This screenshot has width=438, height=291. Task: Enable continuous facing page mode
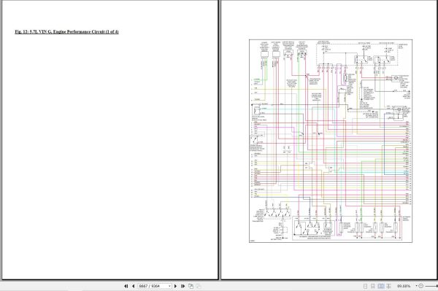(388, 286)
